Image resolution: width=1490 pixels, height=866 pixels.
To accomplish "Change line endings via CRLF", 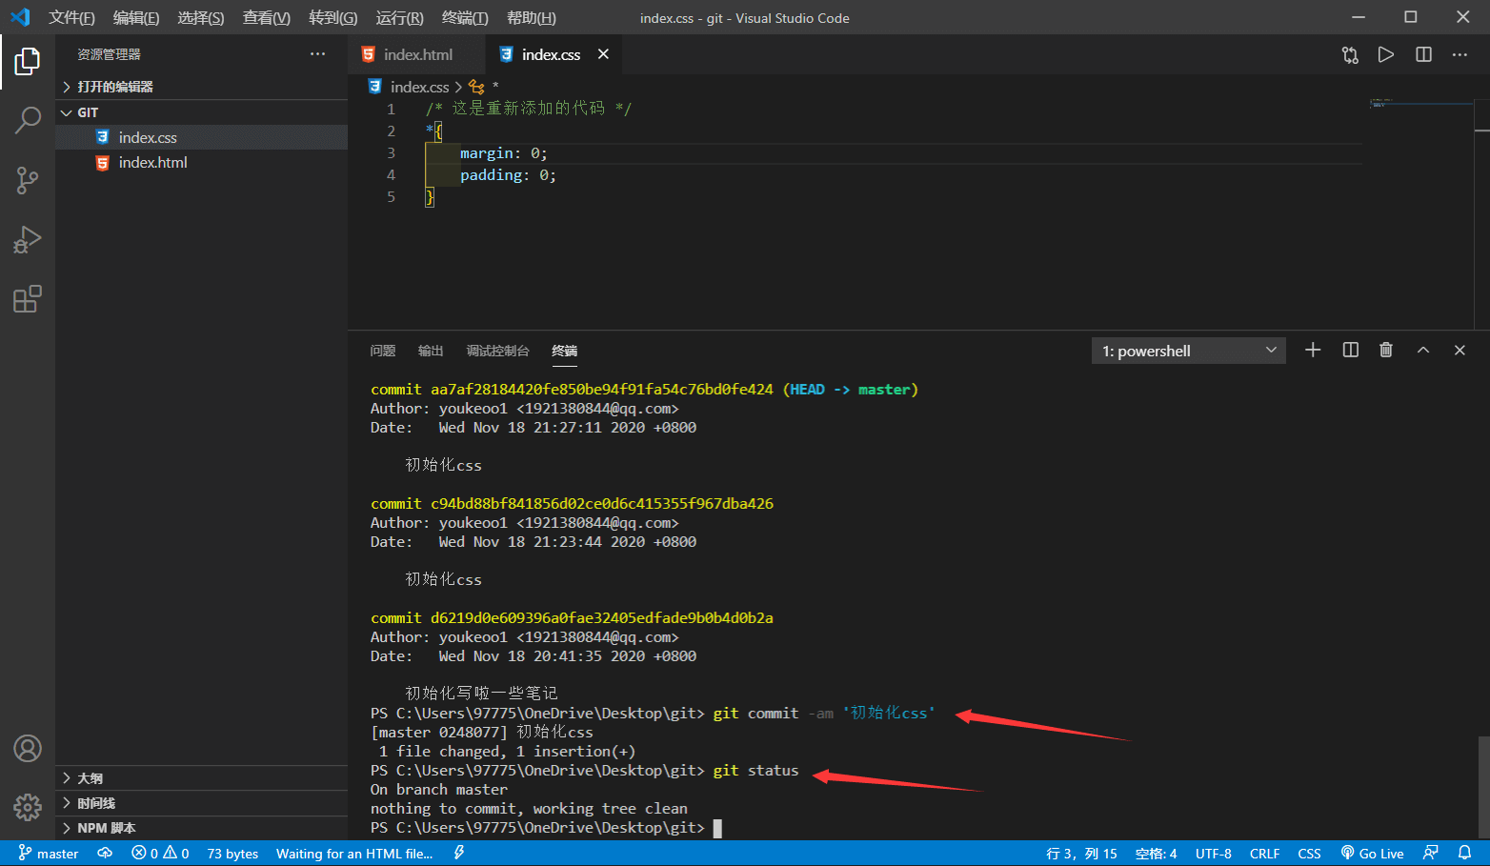I will coord(1265,854).
